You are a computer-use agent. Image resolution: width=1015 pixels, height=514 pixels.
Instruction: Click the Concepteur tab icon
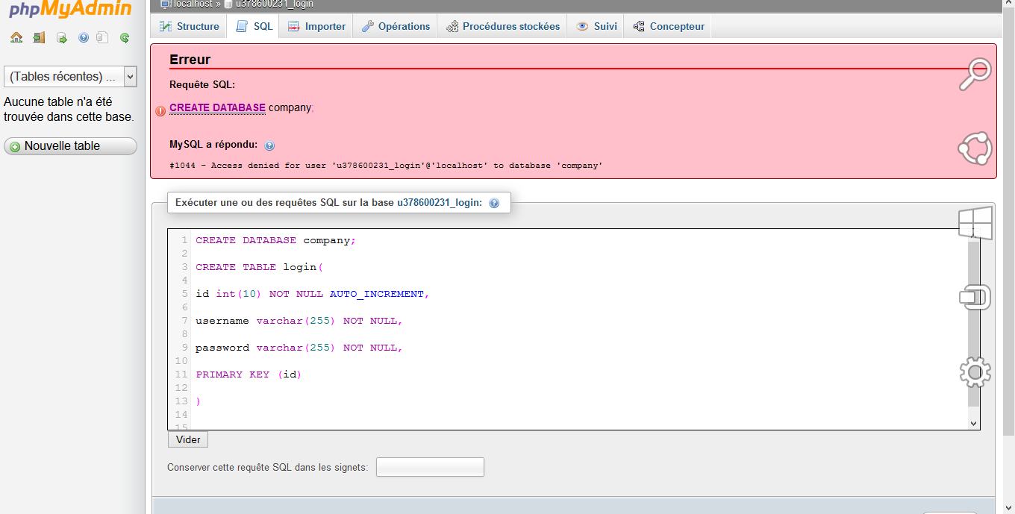[x=639, y=26]
